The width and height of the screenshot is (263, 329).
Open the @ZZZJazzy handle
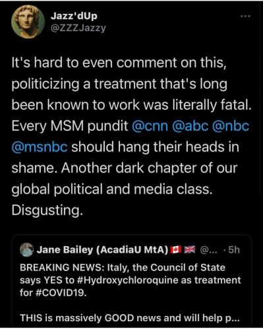tap(78, 28)
